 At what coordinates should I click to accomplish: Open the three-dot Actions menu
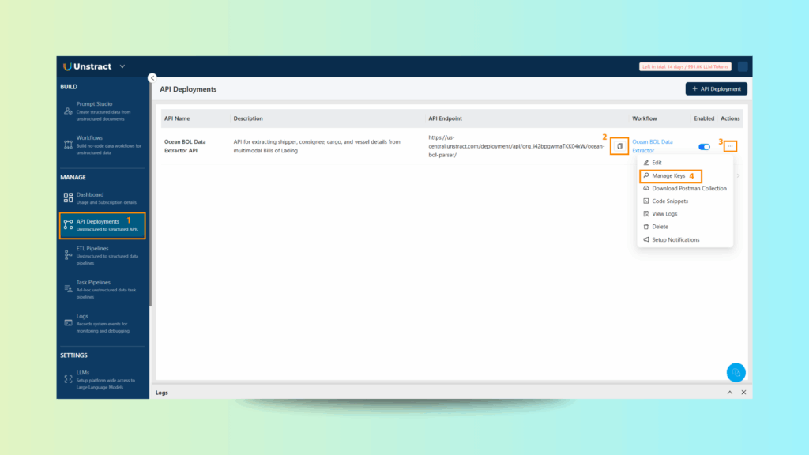(730, 146)
